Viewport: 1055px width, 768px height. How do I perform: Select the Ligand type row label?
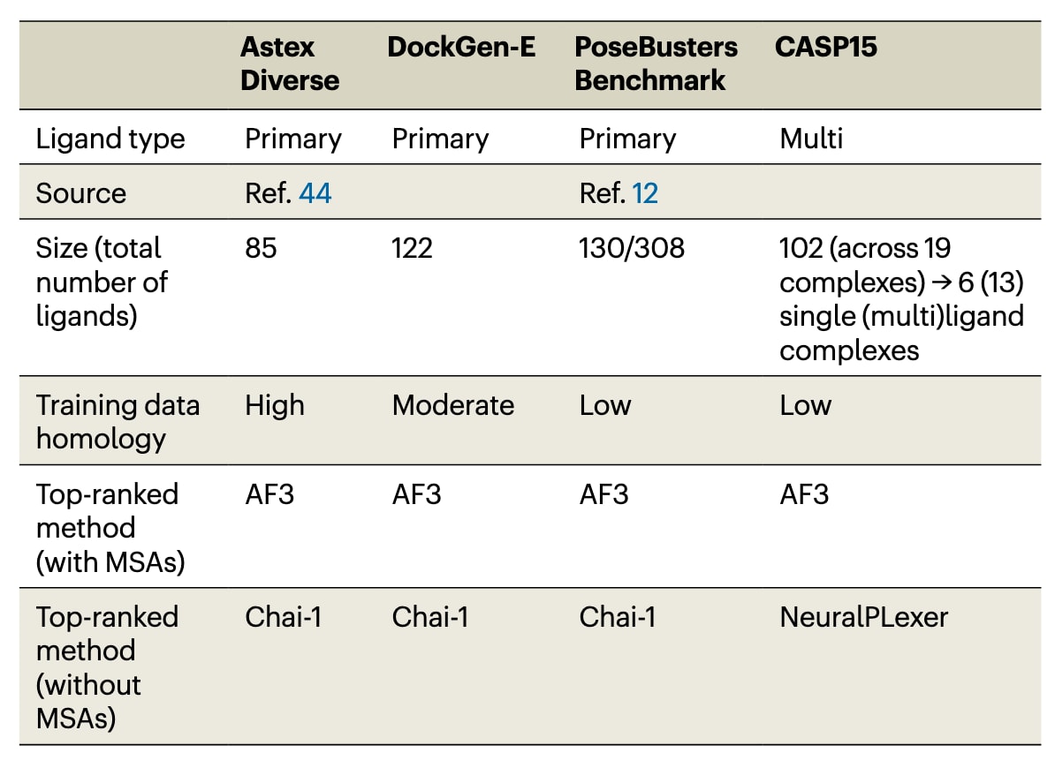[x=110, y=139]
